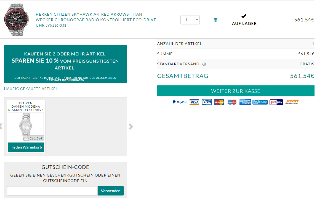Select the Gesamtbetrag amount 561,54€
Image resolution: width=317 pixels, height=204 pixels.
(302, 76)
